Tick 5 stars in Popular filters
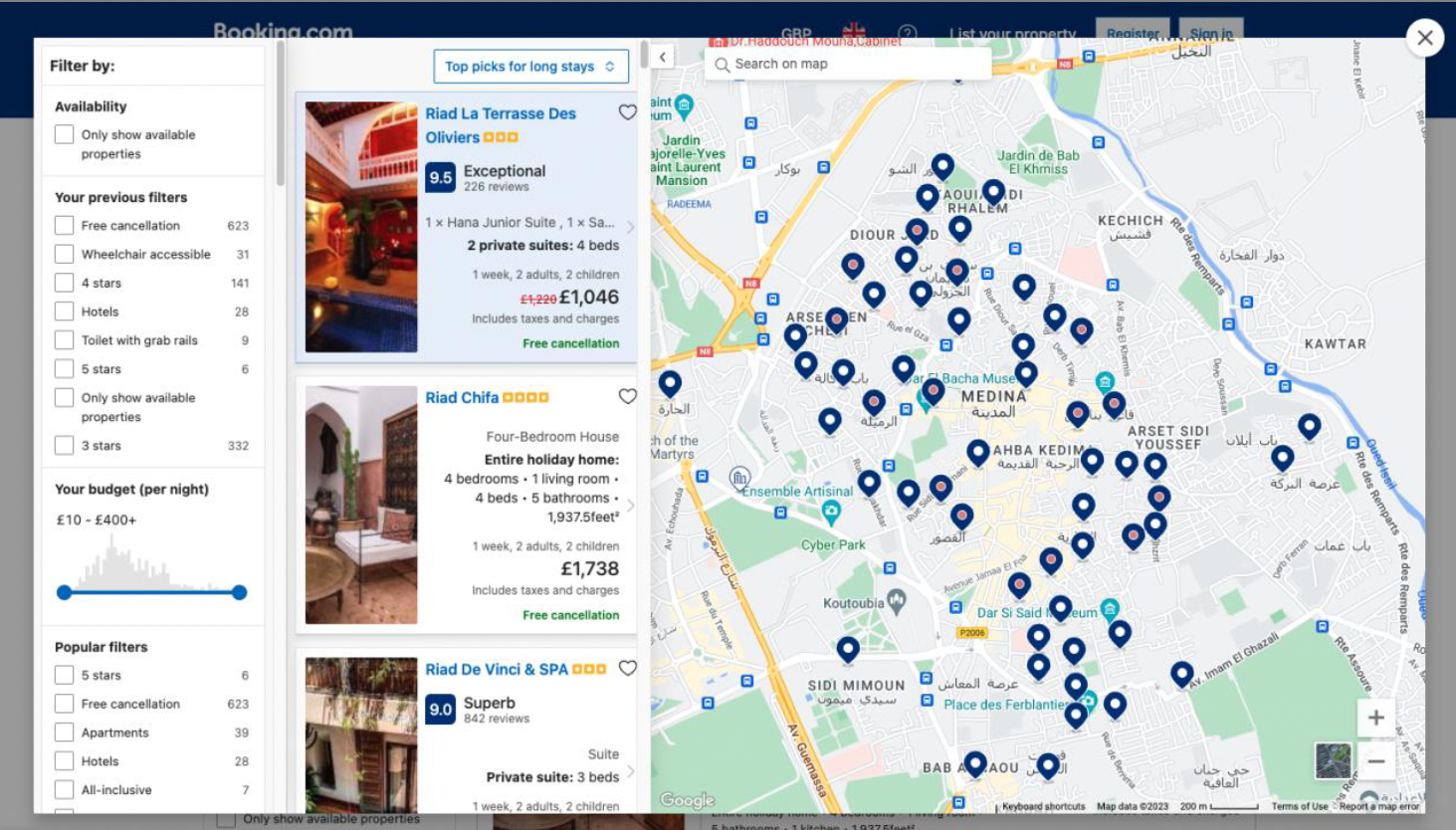Screen dimensions: 1456x830 (64, 675)
